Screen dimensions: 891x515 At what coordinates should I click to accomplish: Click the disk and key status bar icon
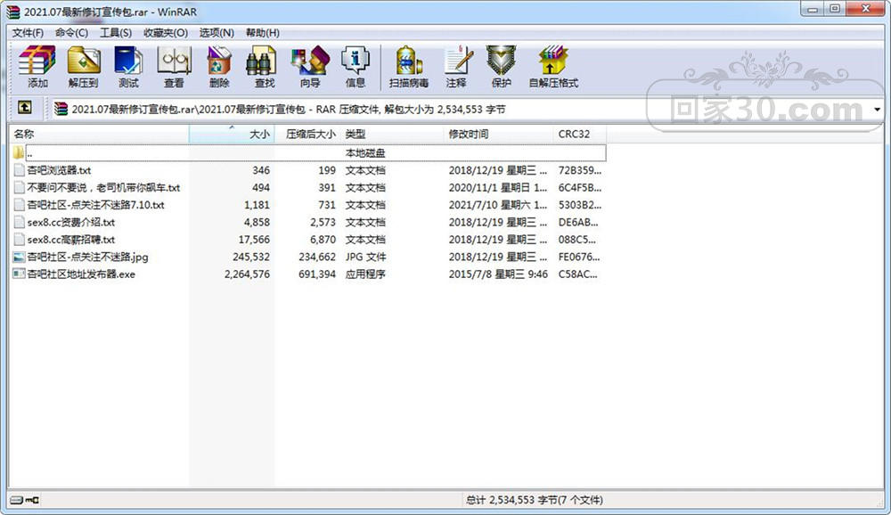(x=24, y=500)
